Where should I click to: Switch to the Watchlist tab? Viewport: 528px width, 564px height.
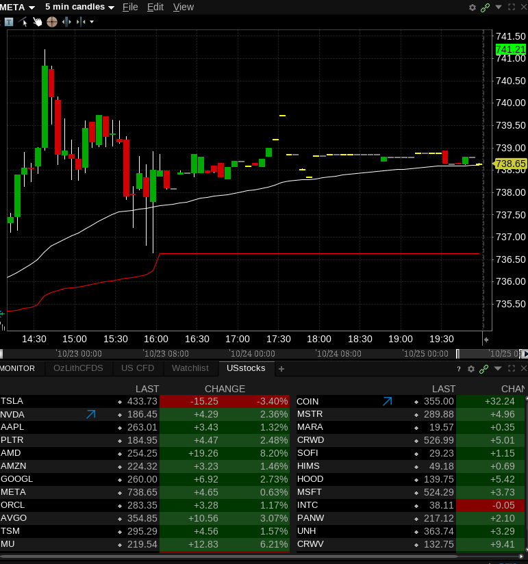[190, 368]
